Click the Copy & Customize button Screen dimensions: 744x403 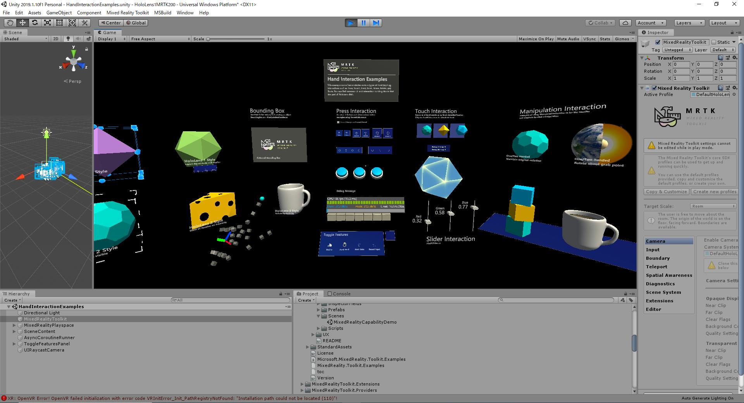666,192
